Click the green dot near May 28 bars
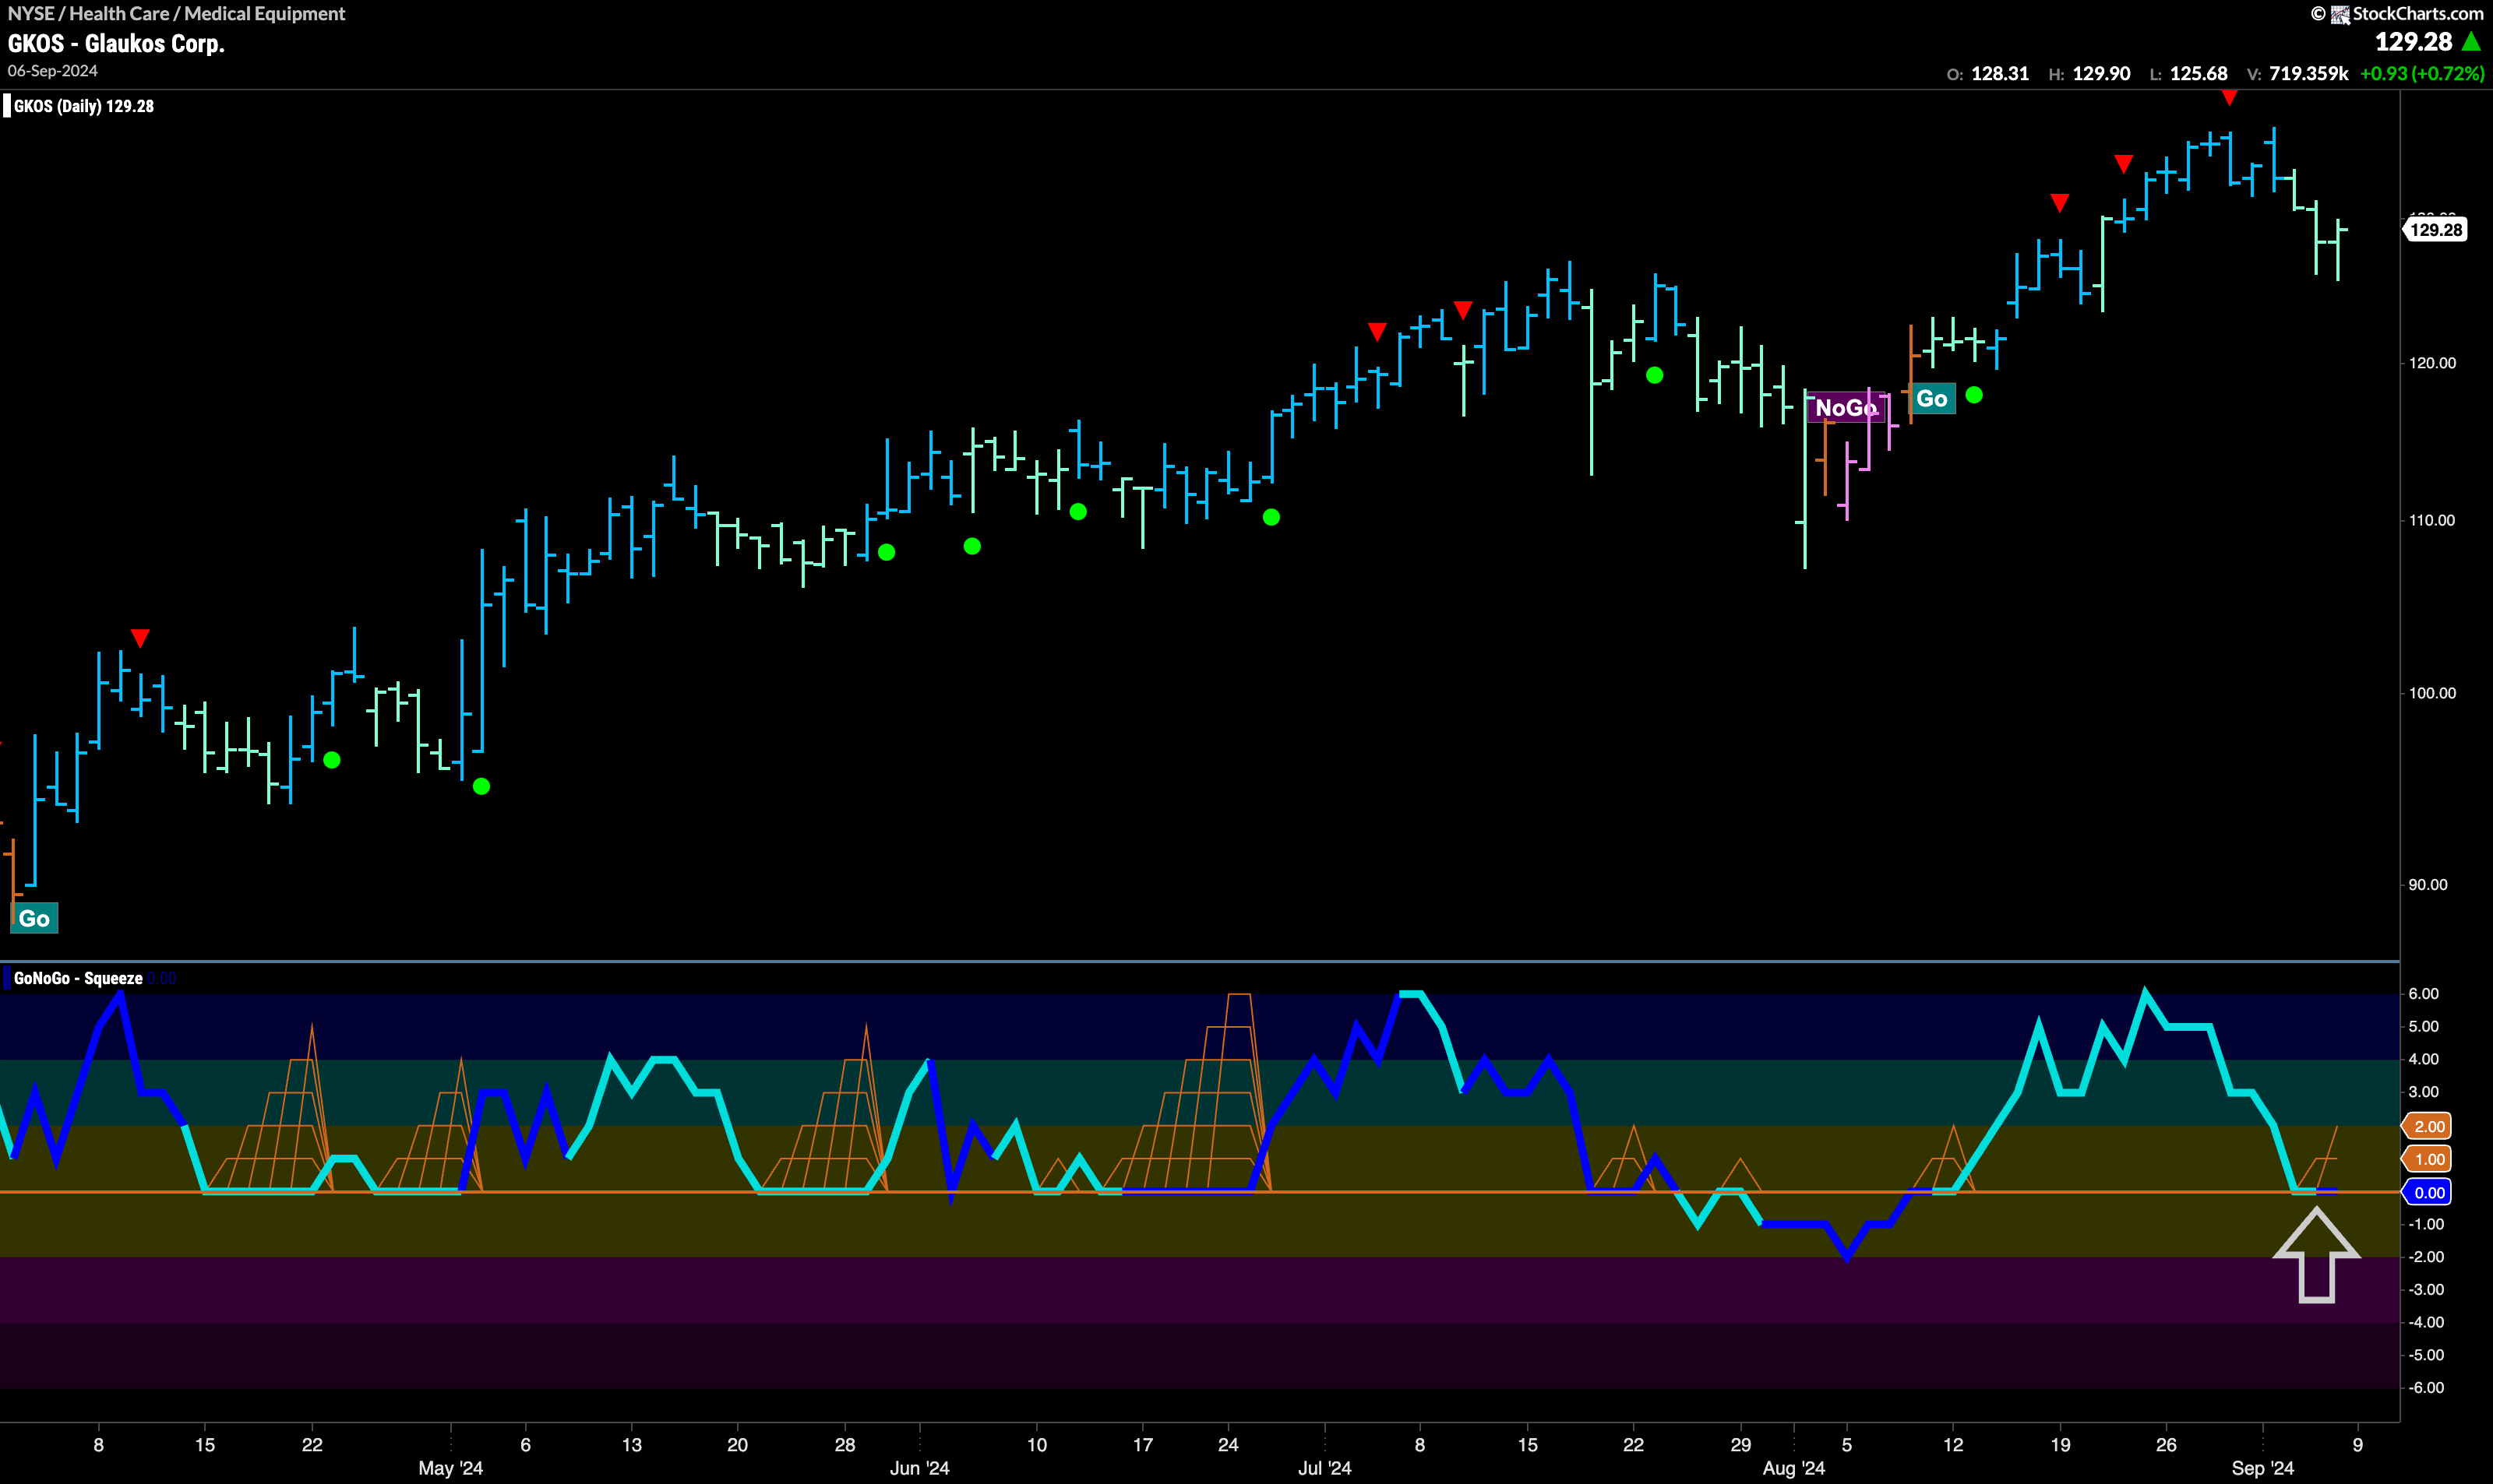Screen dimensions: 2493x1484 [x=887, y=552]
